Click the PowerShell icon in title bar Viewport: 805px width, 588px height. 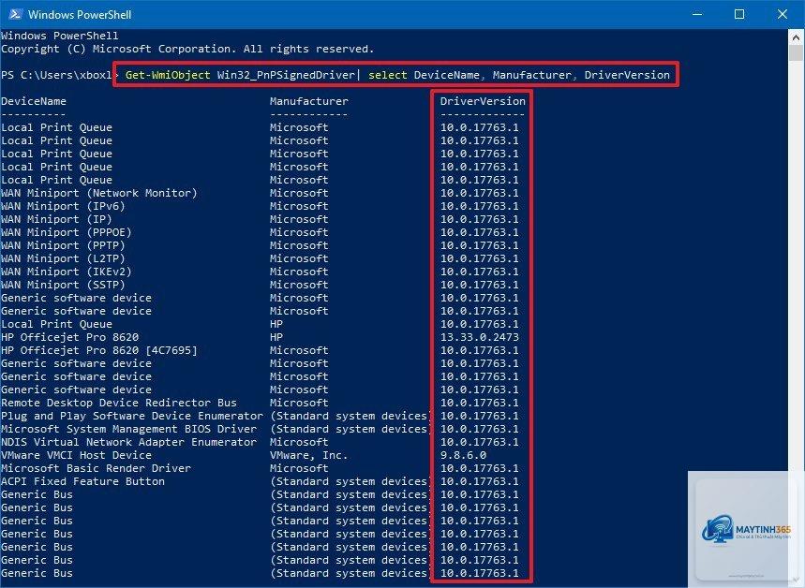(x=15, y=14)
